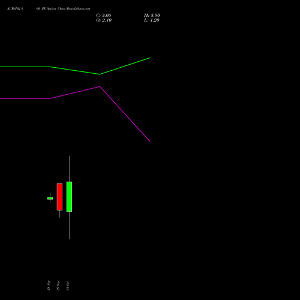The height and width of the screenshot is (300, 300).
Task: Click the 29 Sep date axis label
Action: pyautogui.click(x=58, y=286)
